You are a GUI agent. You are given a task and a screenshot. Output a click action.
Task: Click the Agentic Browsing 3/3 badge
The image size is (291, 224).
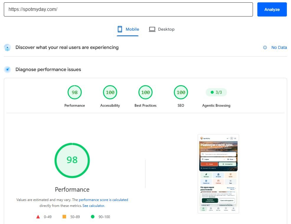216,92
